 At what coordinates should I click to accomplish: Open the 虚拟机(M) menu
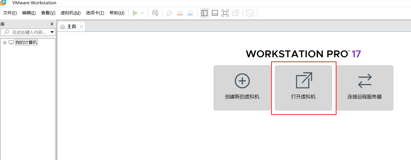[70, 13]
